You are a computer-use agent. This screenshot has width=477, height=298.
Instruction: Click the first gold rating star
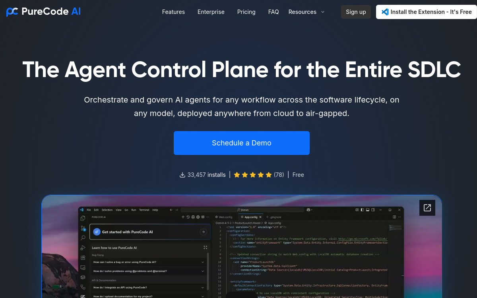[237, 175]
